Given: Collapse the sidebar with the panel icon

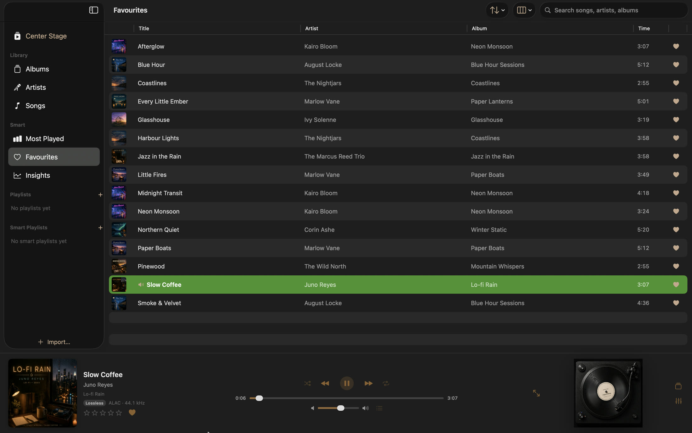Looking at the screenshot, I should pyautogui.click(x=93, y=10).
